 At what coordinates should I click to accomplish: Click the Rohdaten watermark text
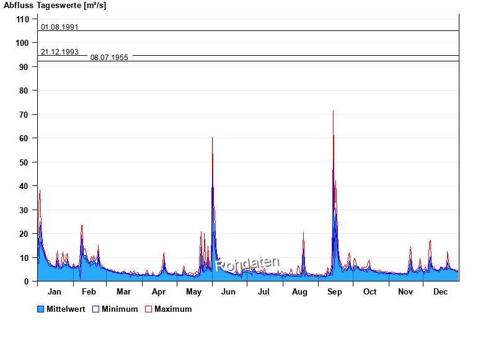[248, 264]
